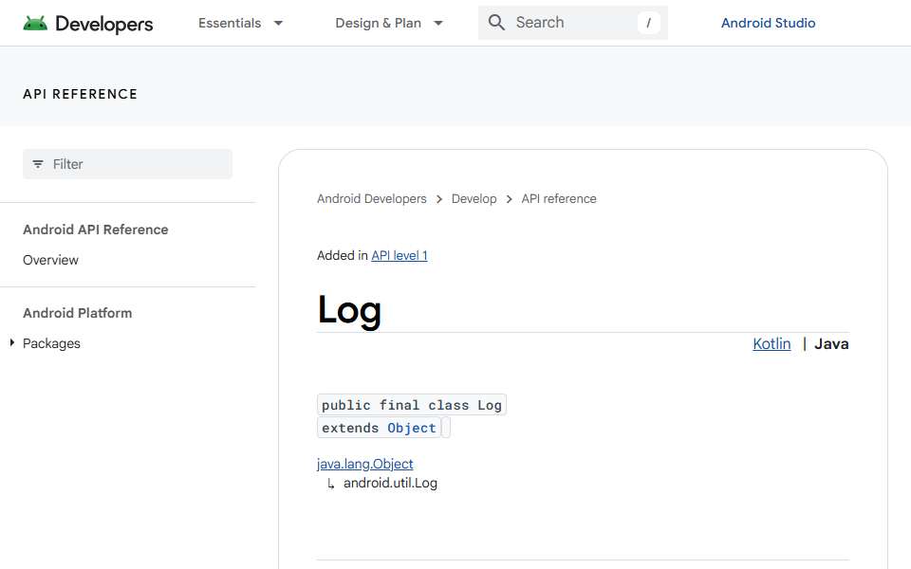Go to API reference breadcrumb
The width and height of the screenshot is (911, 569).
(559, 198)
